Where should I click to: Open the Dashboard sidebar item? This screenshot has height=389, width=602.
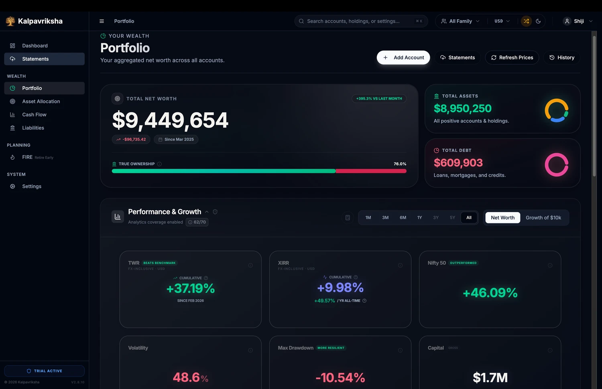coord(44,46)
